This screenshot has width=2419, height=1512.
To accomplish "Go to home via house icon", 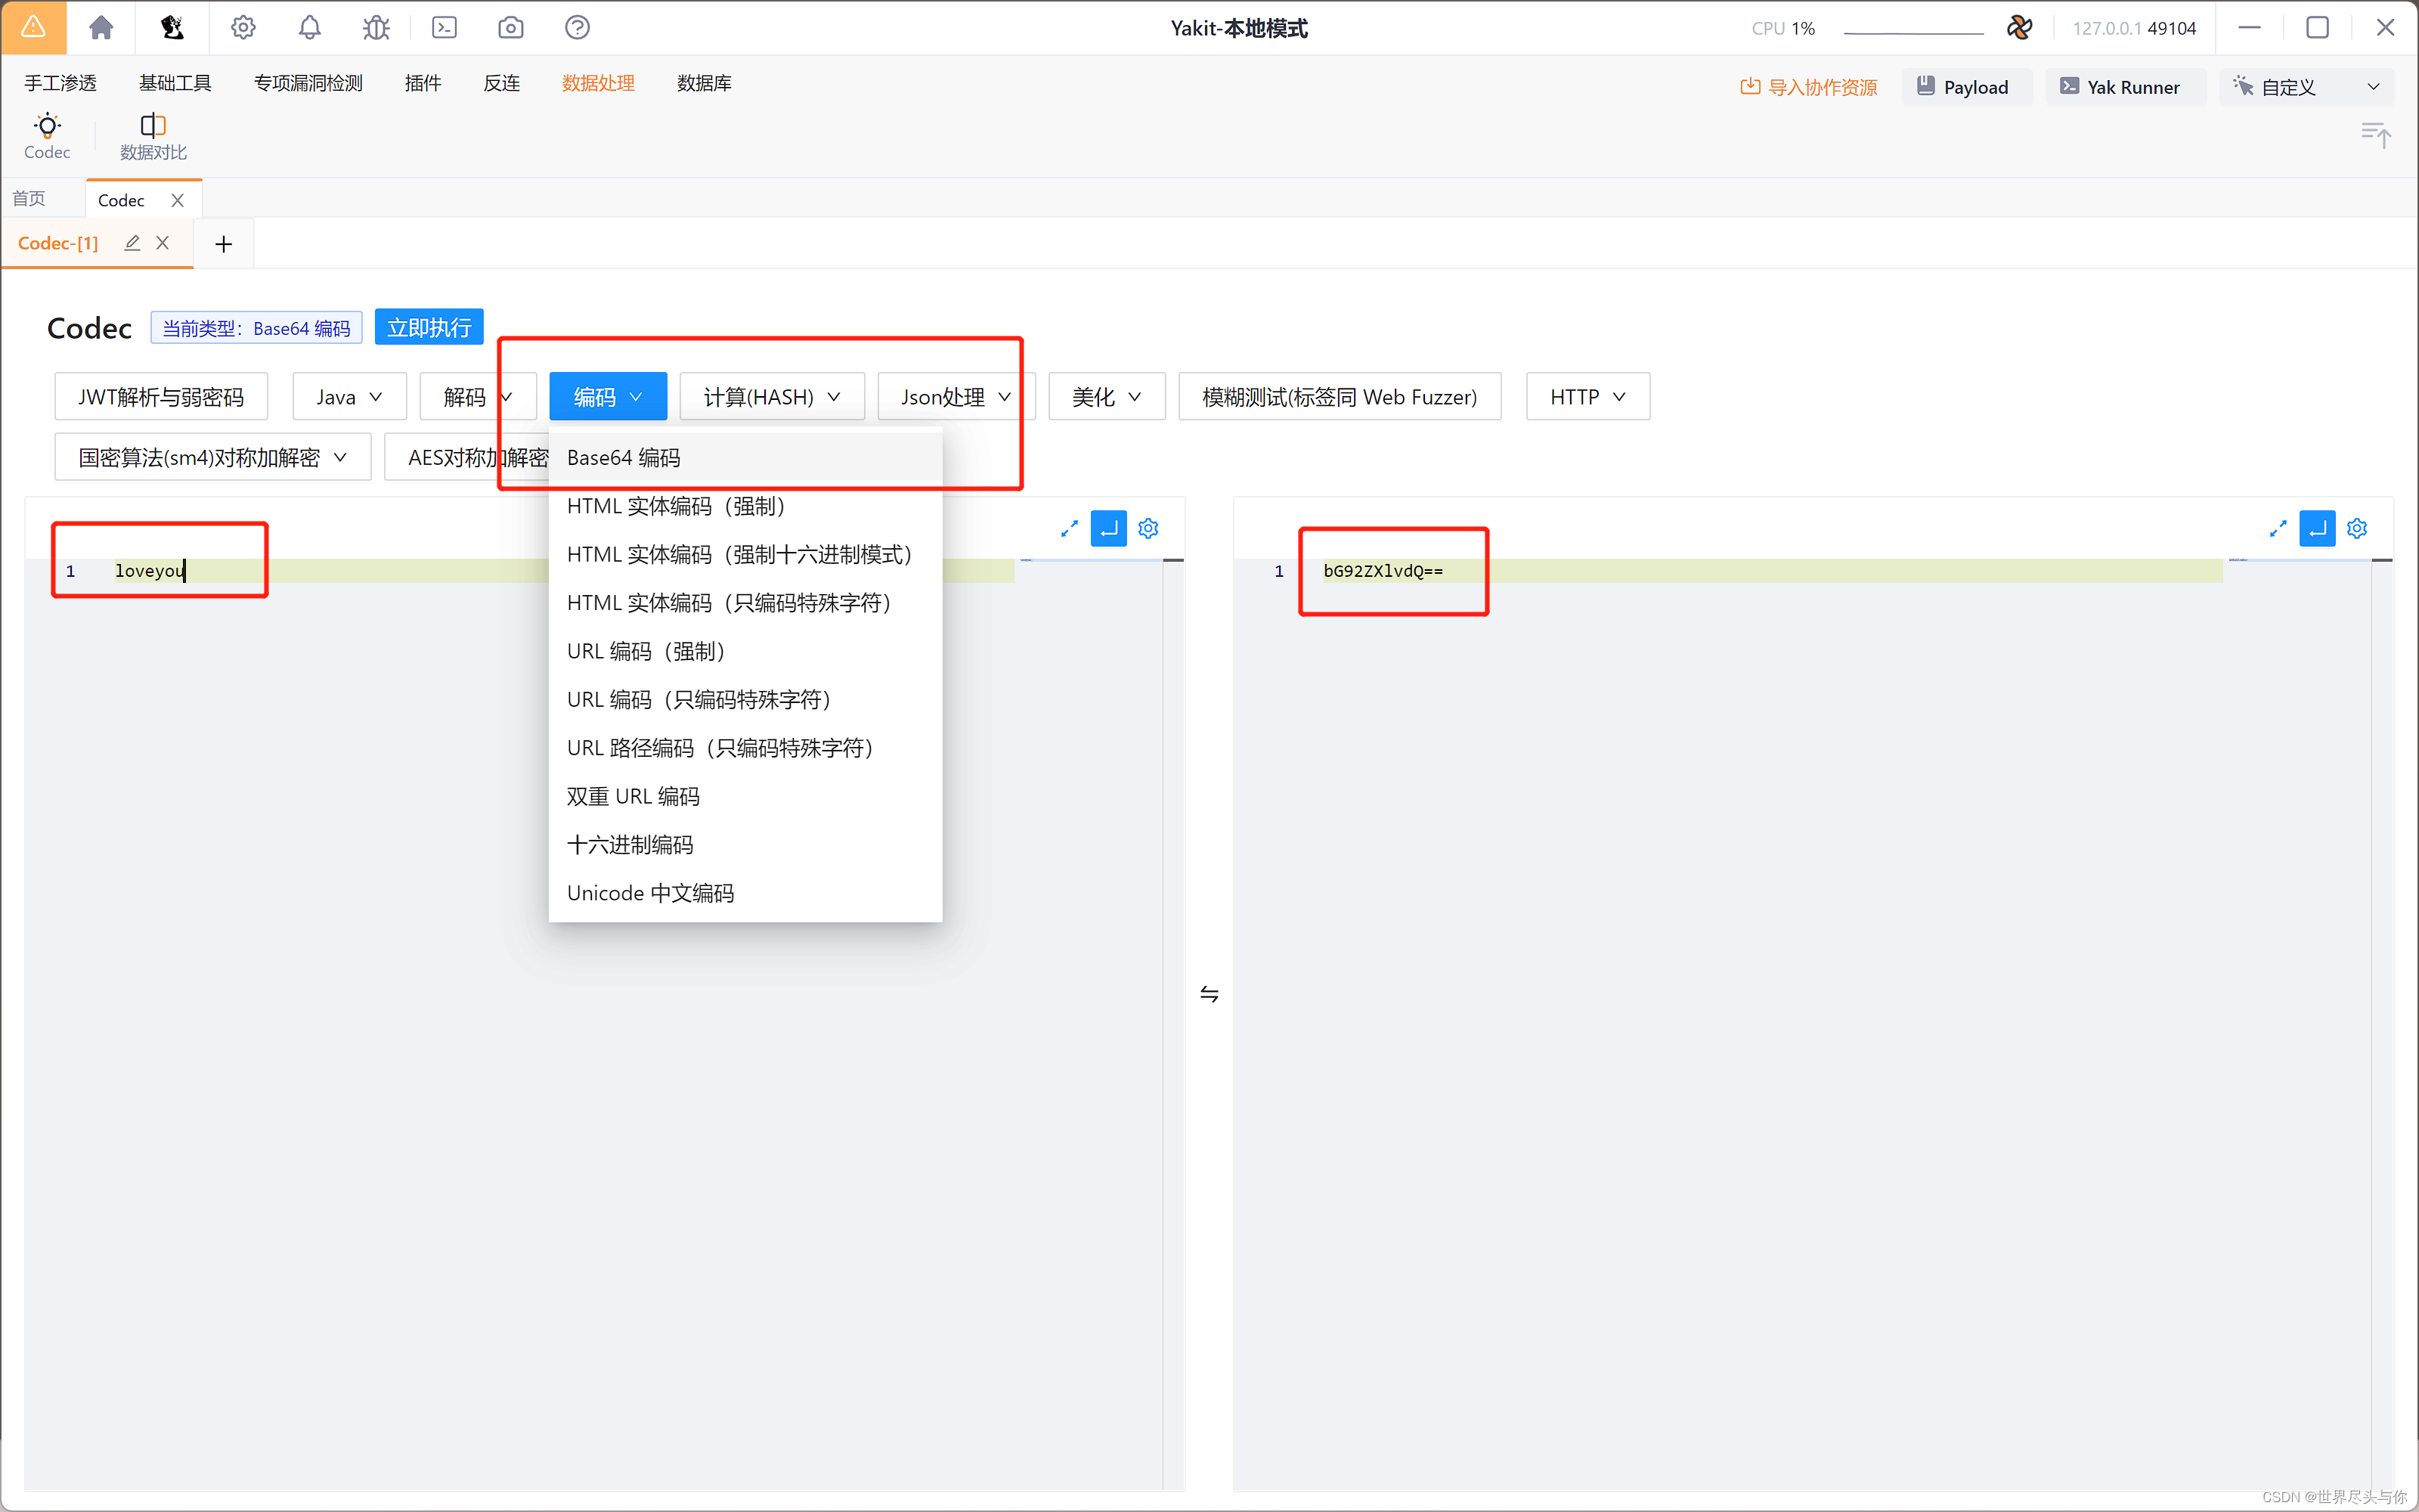I will [x=101, y=27].
